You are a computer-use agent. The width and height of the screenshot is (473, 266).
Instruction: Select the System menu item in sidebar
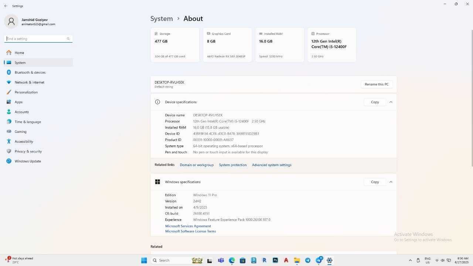[x=38, y=63]
